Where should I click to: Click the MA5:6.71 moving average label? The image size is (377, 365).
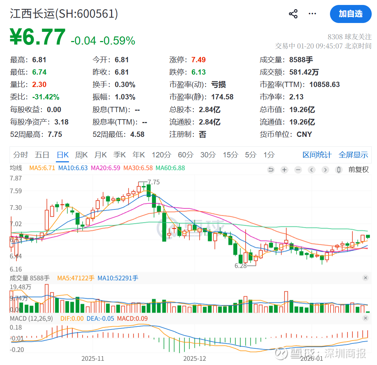pos(42,168)
